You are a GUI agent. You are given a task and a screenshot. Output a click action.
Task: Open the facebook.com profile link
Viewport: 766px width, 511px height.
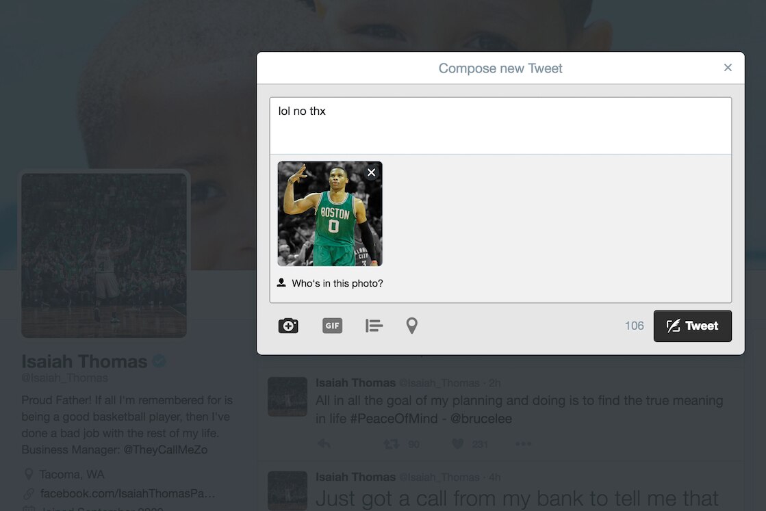[127, 493]
